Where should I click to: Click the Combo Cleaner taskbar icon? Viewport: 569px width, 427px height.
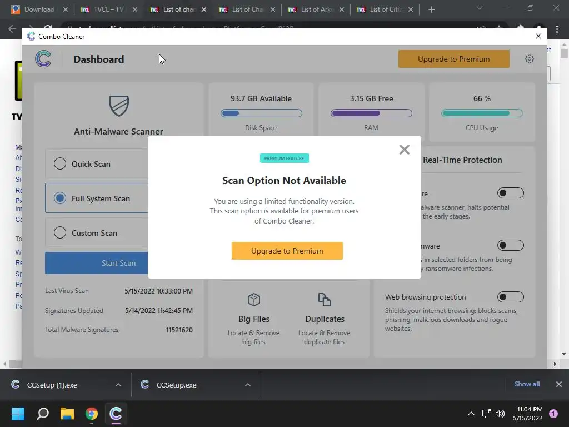tap(116, 414)
